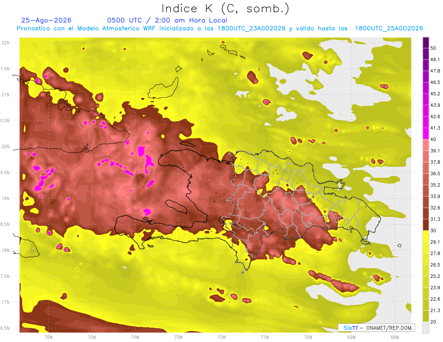Click the legend value "43.9"
443x342 pixels.
tap(435, 105)
